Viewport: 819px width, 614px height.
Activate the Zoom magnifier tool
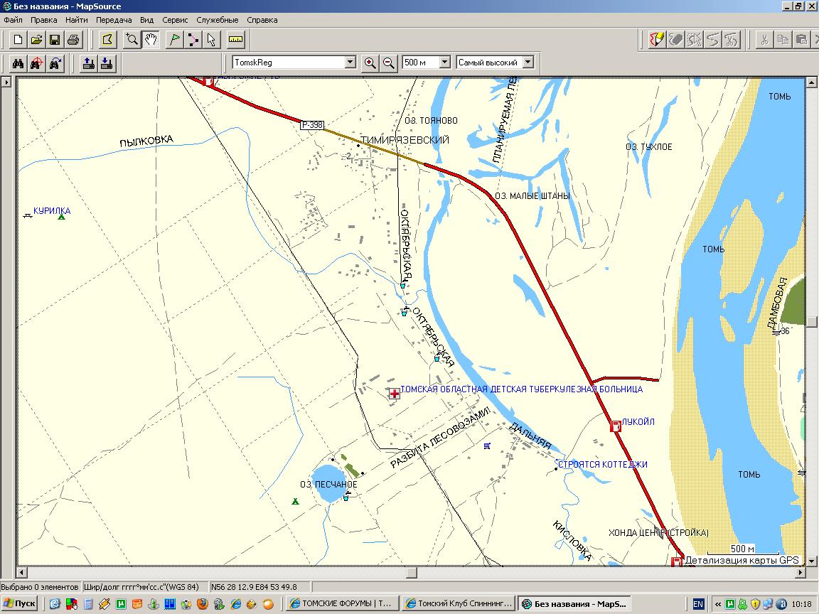[x=132, y=40]
